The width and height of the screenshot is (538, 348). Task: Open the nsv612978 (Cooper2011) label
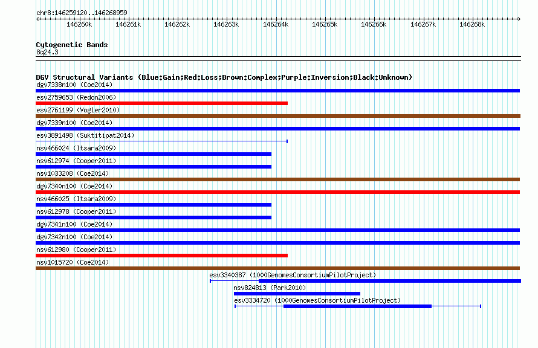tap(76, 211)
